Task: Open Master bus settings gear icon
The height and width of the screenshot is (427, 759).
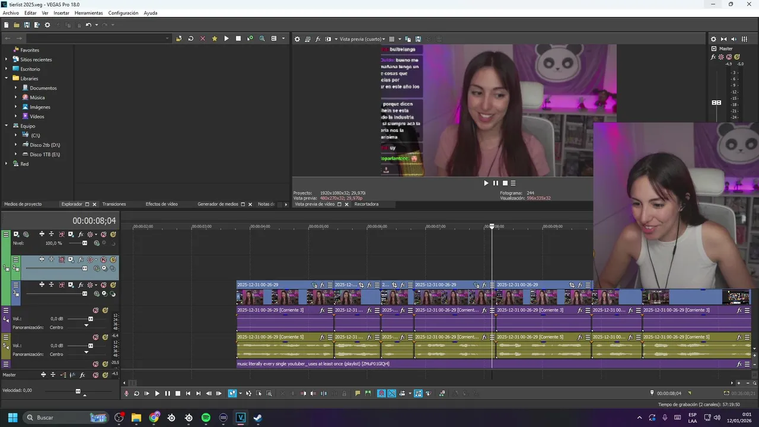Action: pos(714,39)
